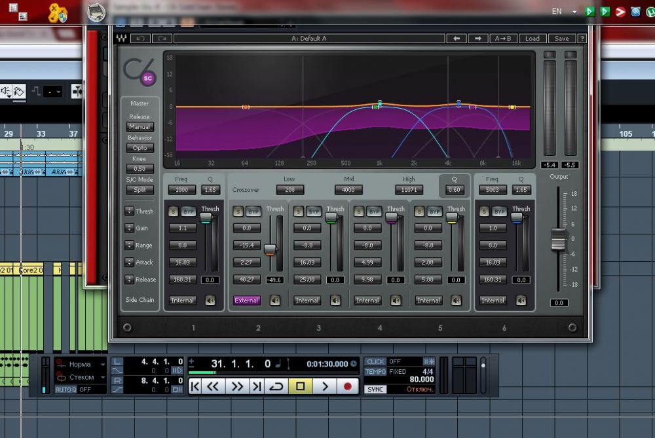Click the band 4 threshold slider handle
The width and height of the screenshot is (655, 438).
pos(392,217)
